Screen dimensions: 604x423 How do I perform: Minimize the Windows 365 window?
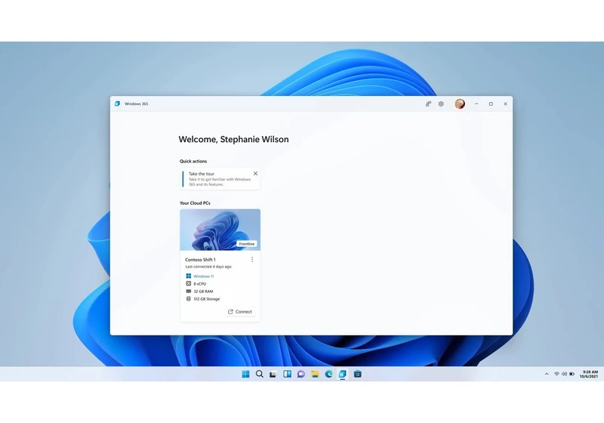pyautogui.click(x=476, y=103)
